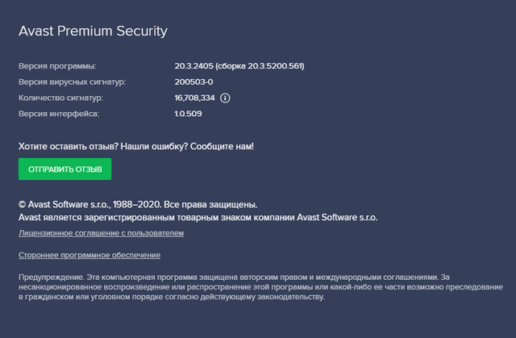This screenshot has width=516, height=338.
Task: Click the Версия вирусных сигнатур label
Action: click(x=72, y=81)
